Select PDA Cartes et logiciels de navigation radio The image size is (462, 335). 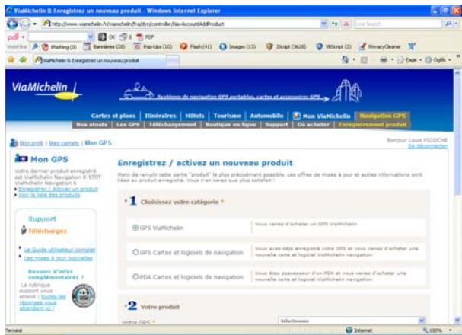(x=135, y=276)
